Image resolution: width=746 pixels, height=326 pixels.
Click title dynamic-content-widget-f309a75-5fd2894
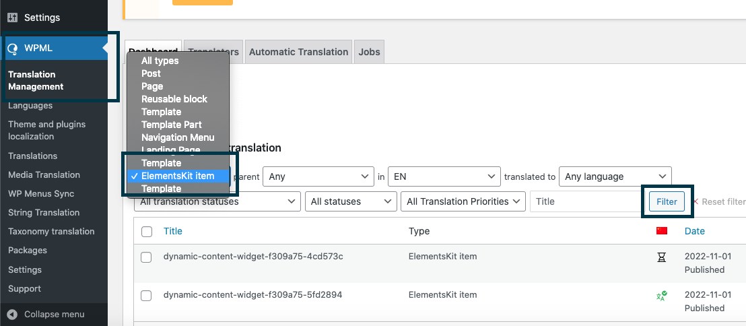pos(252,295)
